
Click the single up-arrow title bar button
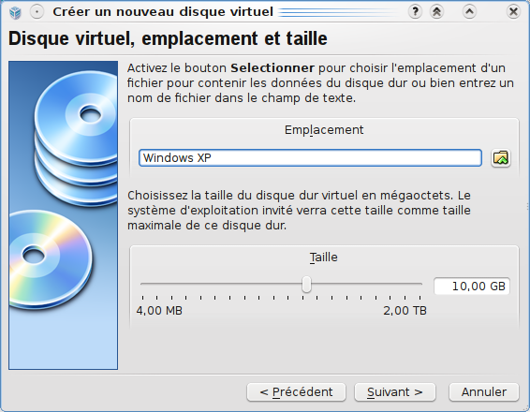pos(469,12)
